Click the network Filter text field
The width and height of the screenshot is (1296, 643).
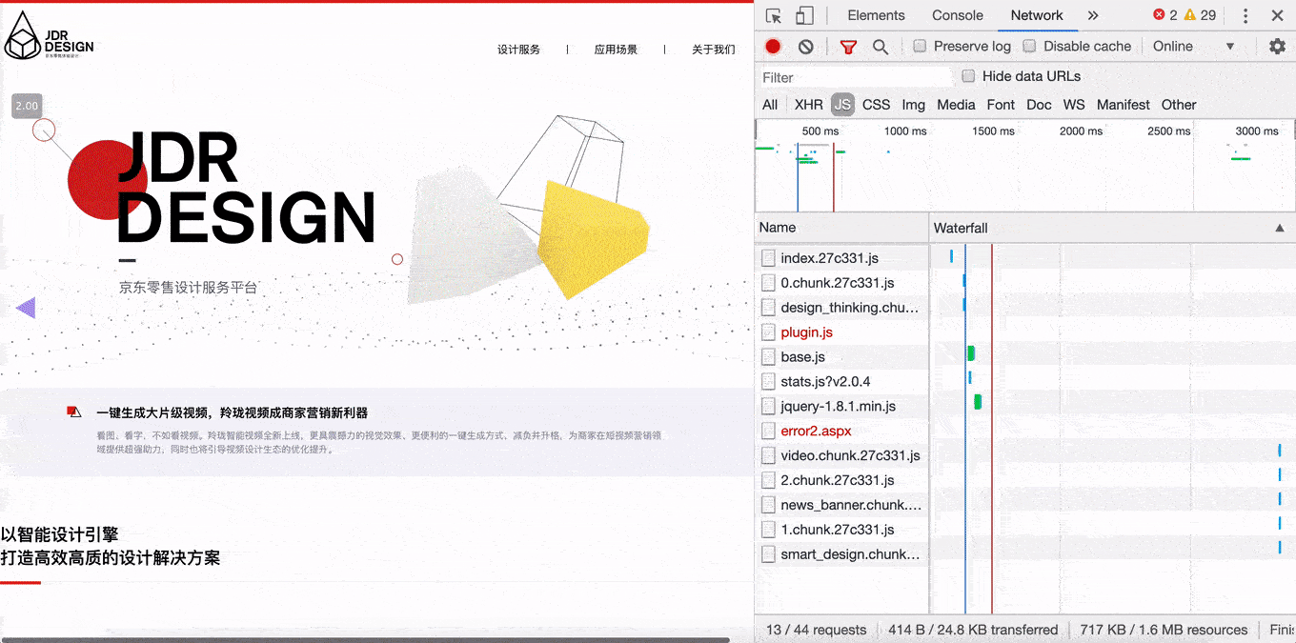pyautogui.click(x=856, y=77)
